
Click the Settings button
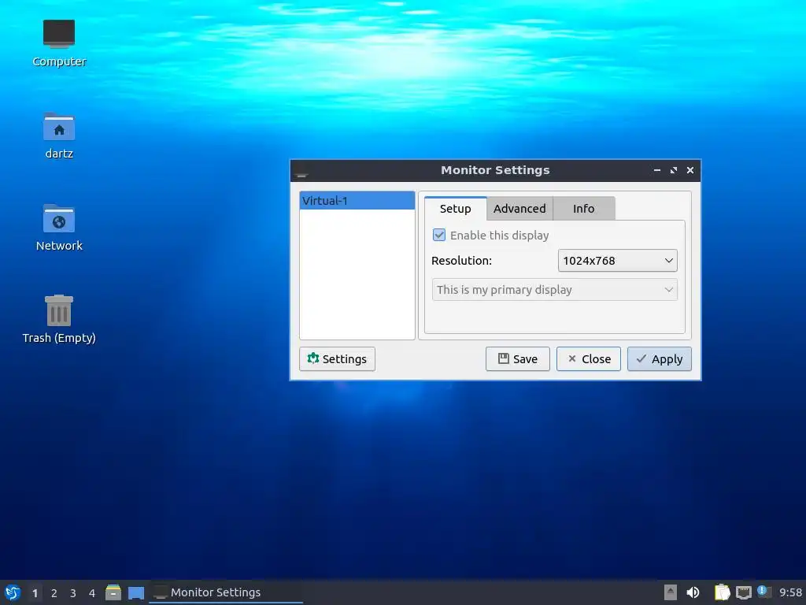[x=337, y=358]
